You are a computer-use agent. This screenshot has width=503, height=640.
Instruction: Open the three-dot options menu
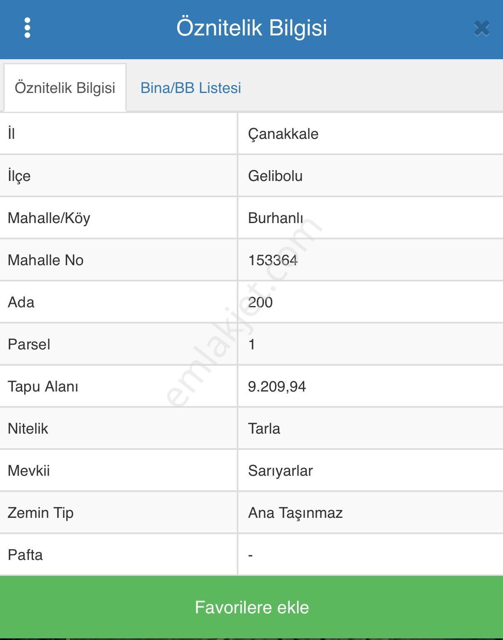pyautogui.click(x=28, y=28)
